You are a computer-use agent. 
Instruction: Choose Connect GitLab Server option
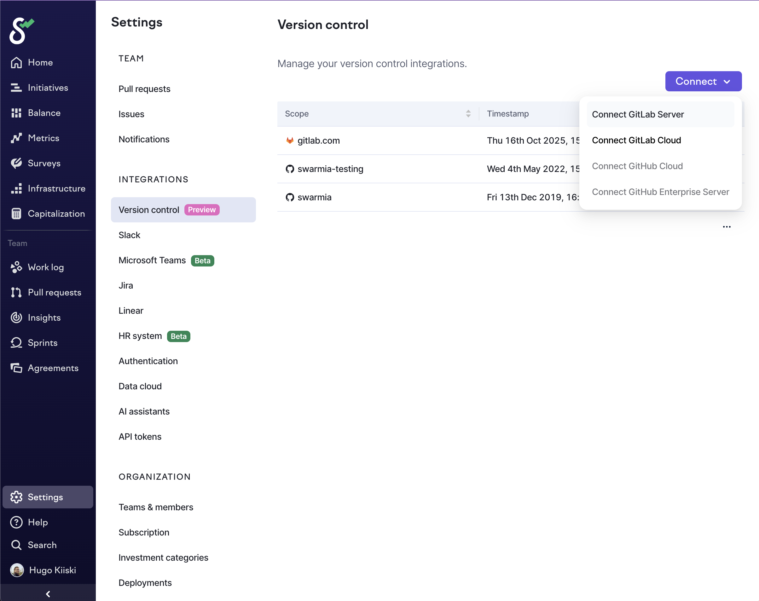point(638,114)
